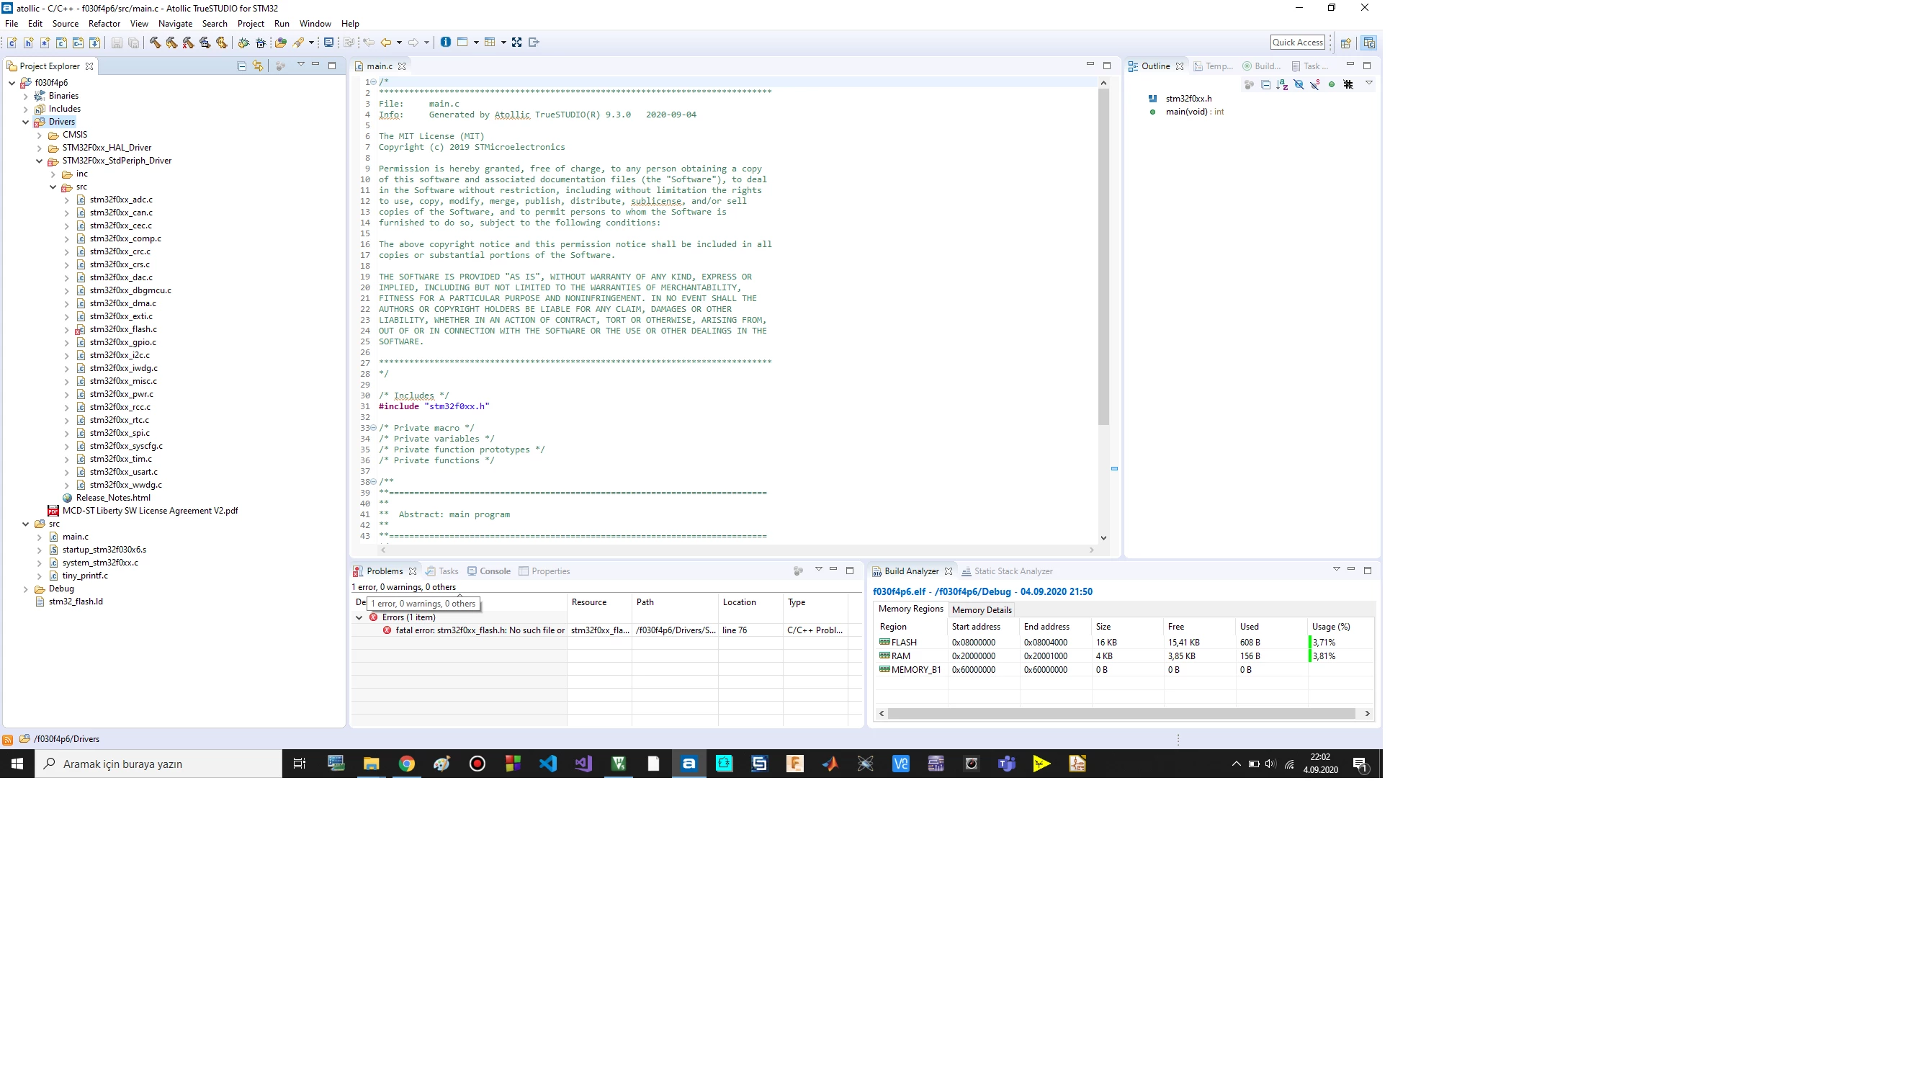Screen dimensions: 1910x1082
Task: Click the exit arrow toolbar icon
Action: [x=534, y=43]
